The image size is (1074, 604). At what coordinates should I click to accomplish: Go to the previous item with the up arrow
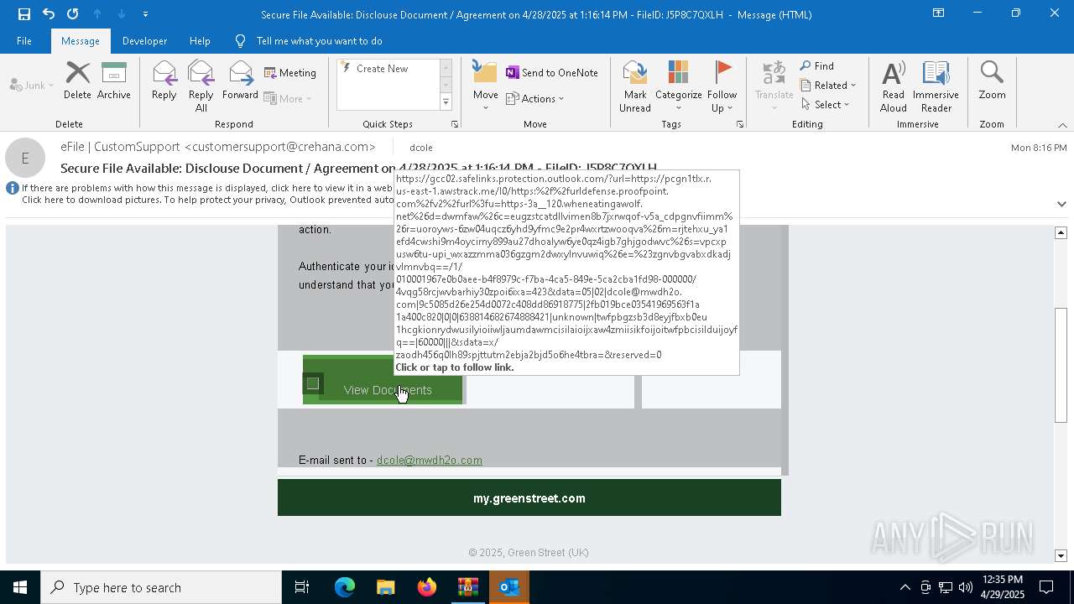[x=97, y=13]
